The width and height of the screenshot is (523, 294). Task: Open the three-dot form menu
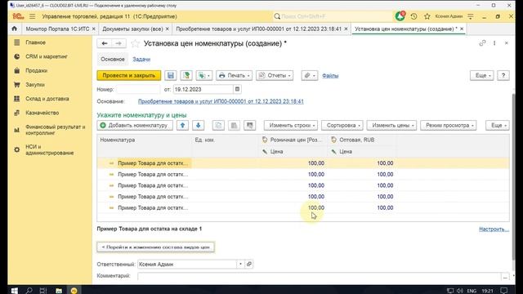(x=494, y=43)
